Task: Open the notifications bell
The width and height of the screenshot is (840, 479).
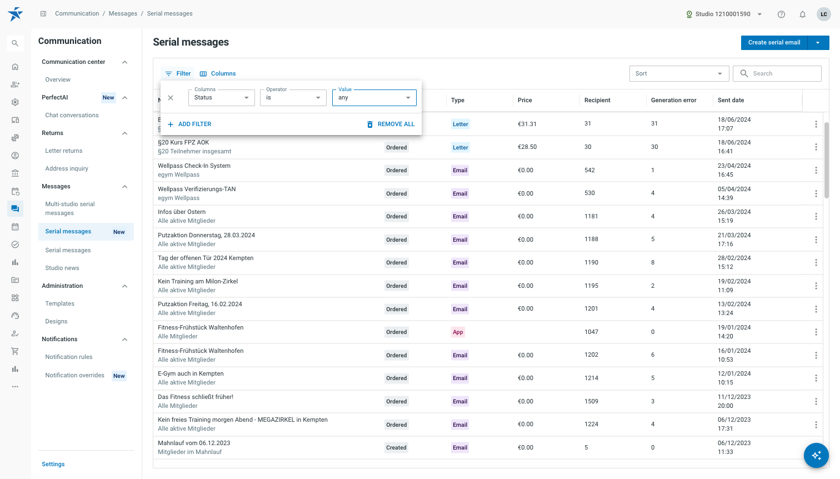Action: (x=802, y=14)
